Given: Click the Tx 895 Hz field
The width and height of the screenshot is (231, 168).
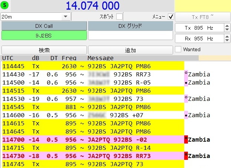Looking at the screenshot, I should (199, 28).
